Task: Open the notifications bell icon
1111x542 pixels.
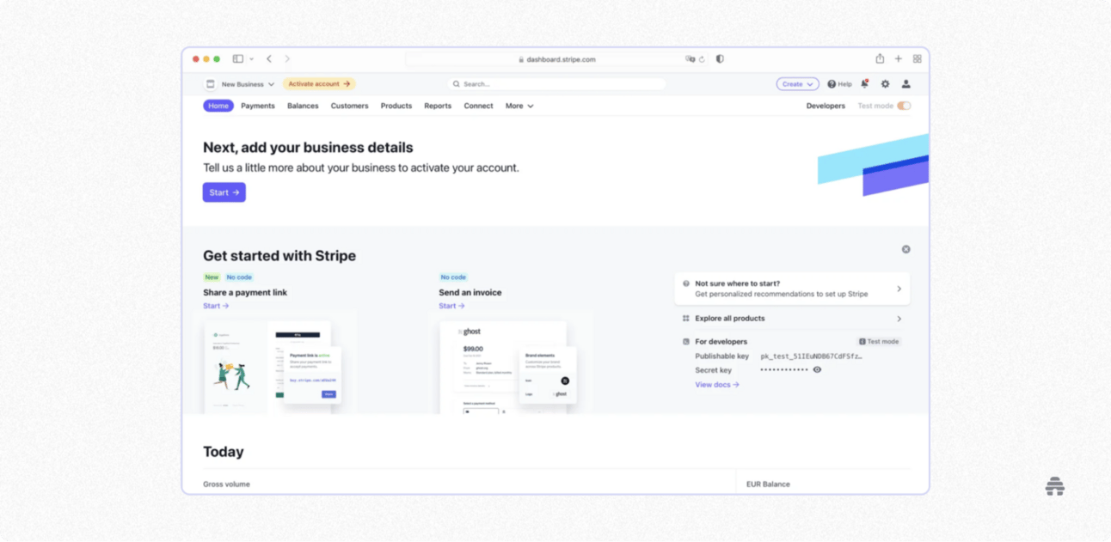Action: pyautogui.click(x=864, y=84)
